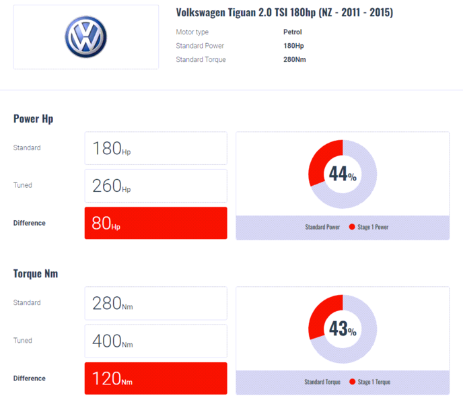Click the Difference label in Torque section
This screenshot has width=463, height=404.
(x=29, y=378)
